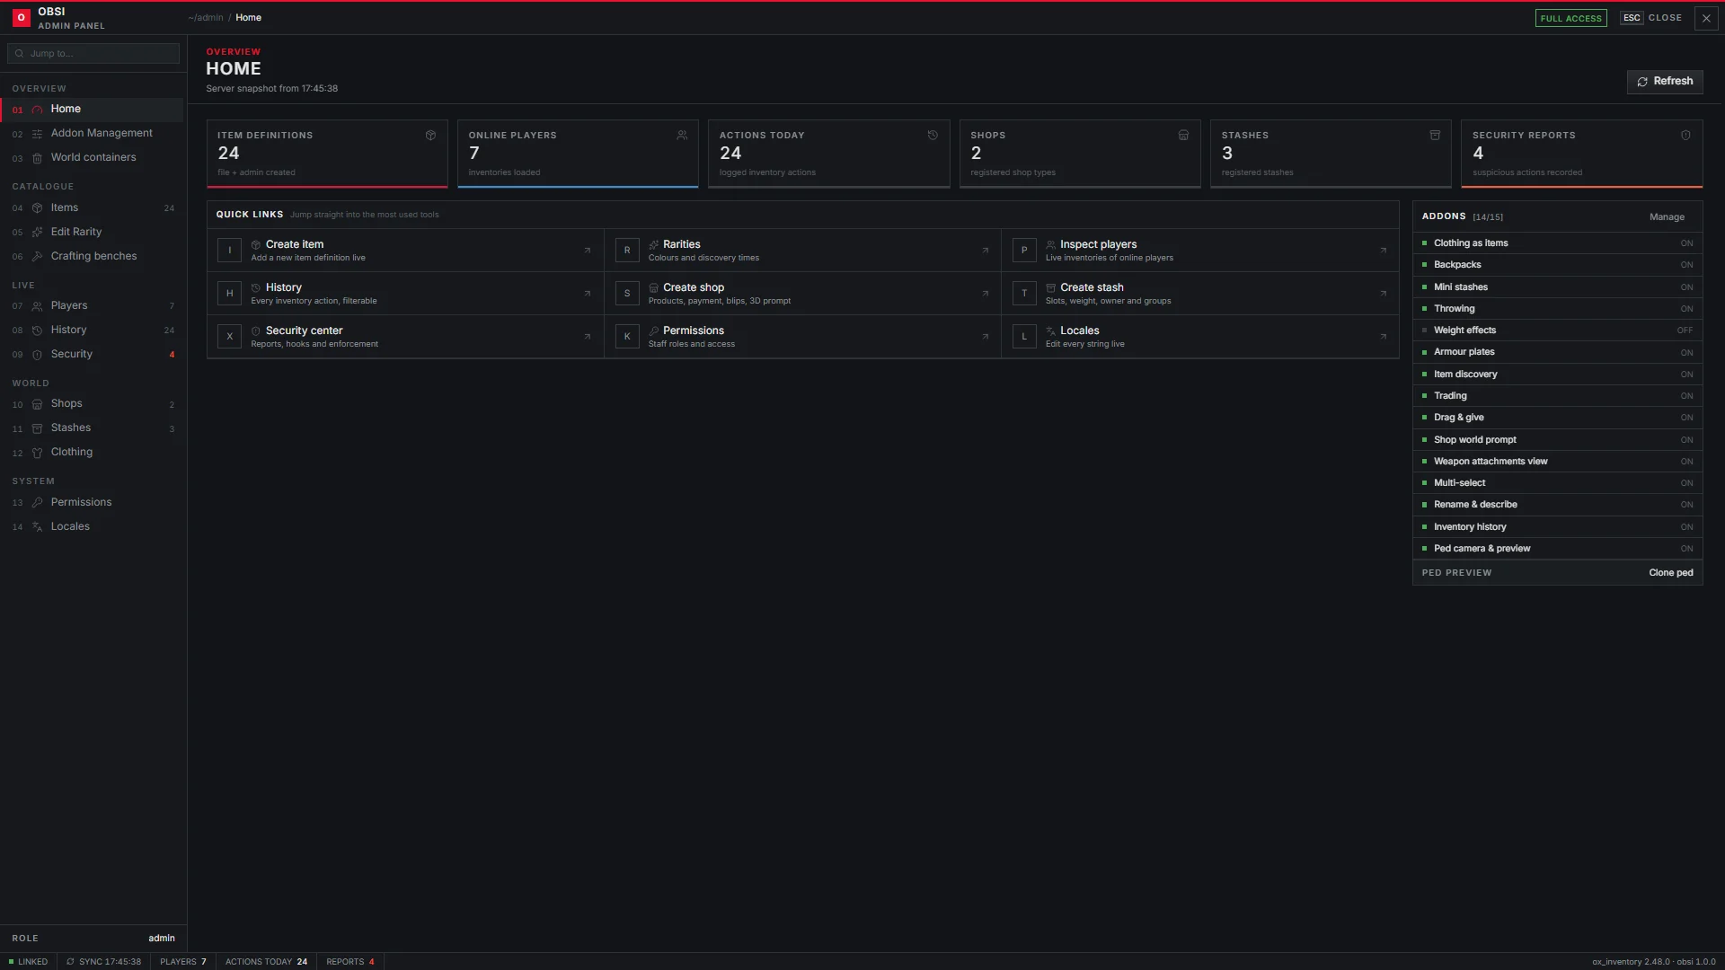1725x970 pixels.
Task: Open Items in the Catalogue section
Action: pyautogui.click(x=92, y=208)
